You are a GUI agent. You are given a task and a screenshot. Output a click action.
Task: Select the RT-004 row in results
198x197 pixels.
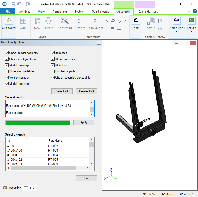[x=53, y=155]
